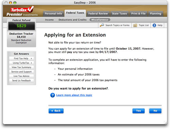This screenshot has height=129, width=170.
Task: Click the magnifying glass search icon
Action: coord(102,25)
